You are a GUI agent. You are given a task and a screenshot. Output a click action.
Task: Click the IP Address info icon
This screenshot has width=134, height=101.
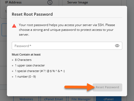tap(50, 2)
